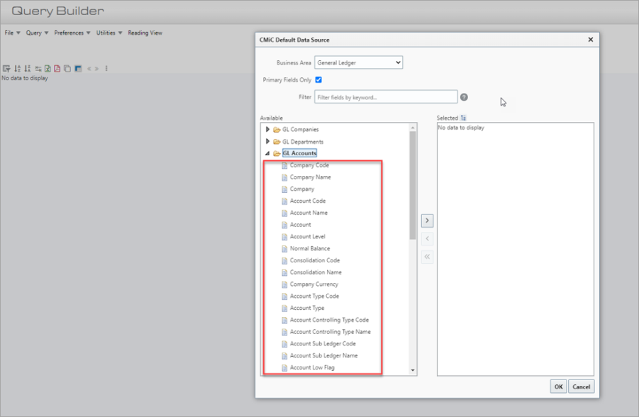Collapse the GL Accounts tree node
Viewport: 639px width, 417px height.
(267, 153)
